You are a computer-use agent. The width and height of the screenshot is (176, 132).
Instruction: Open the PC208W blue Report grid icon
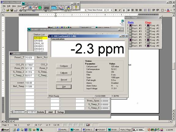click(x=54, y=8)
